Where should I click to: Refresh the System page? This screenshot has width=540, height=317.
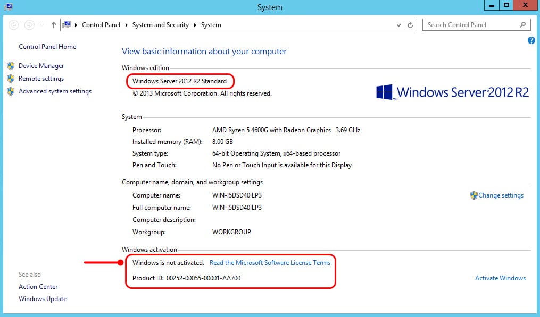[x=410, y=25]
